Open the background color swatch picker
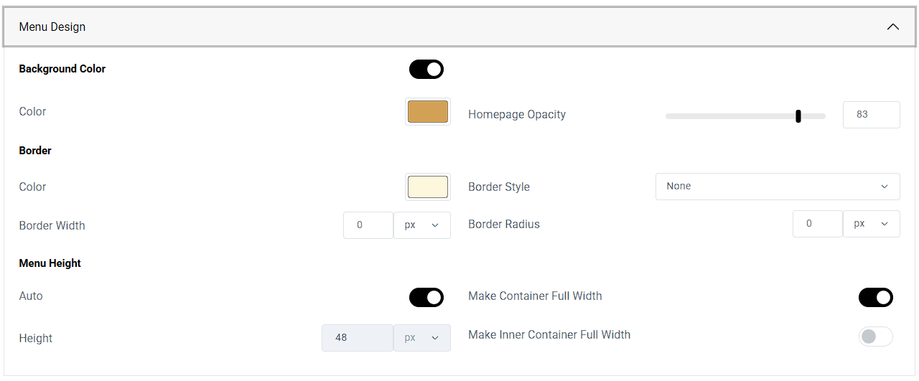The height and width of the screenshot is (381, 919). coord(428,112)
